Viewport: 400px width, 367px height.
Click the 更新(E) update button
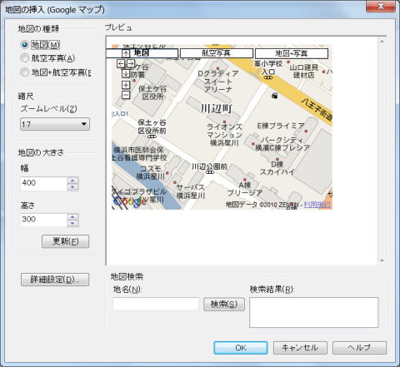pyautogui.click(x=66, y=241)
